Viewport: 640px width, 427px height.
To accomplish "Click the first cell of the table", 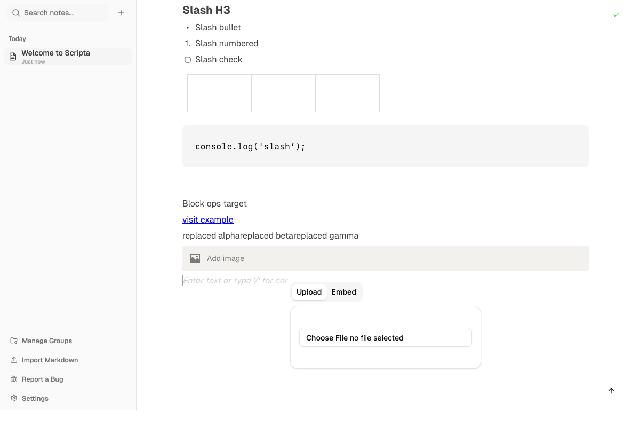I will point(219,84).
